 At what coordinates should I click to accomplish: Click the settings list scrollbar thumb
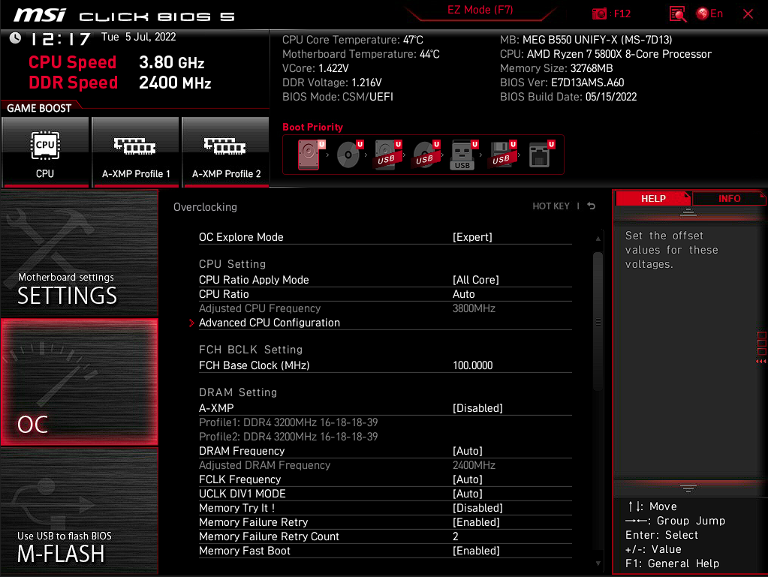pyautogui.click(x=598, y=322)
